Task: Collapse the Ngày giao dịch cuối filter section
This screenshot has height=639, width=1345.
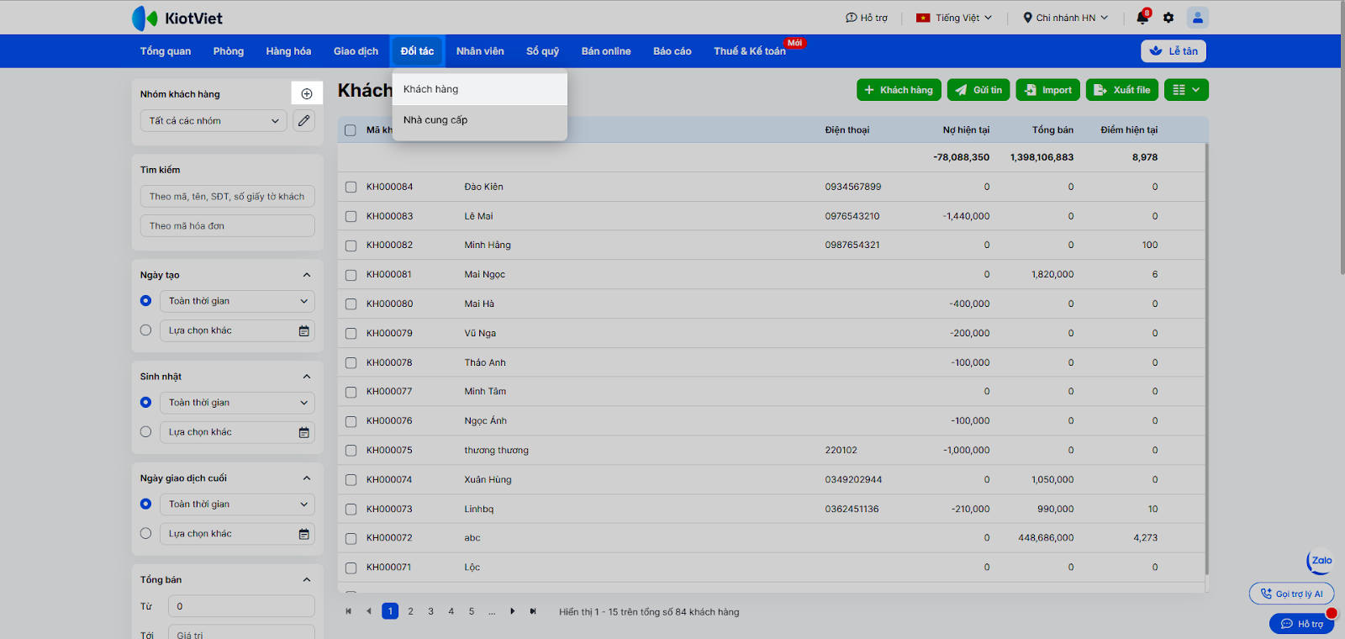Action: (307, 478)
